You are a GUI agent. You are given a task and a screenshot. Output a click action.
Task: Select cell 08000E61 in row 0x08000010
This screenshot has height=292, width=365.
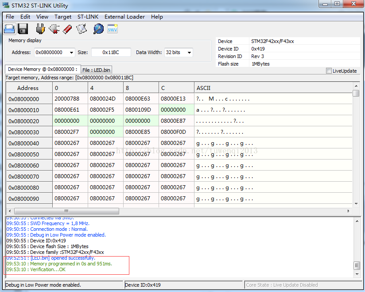[x=70, y=110]
